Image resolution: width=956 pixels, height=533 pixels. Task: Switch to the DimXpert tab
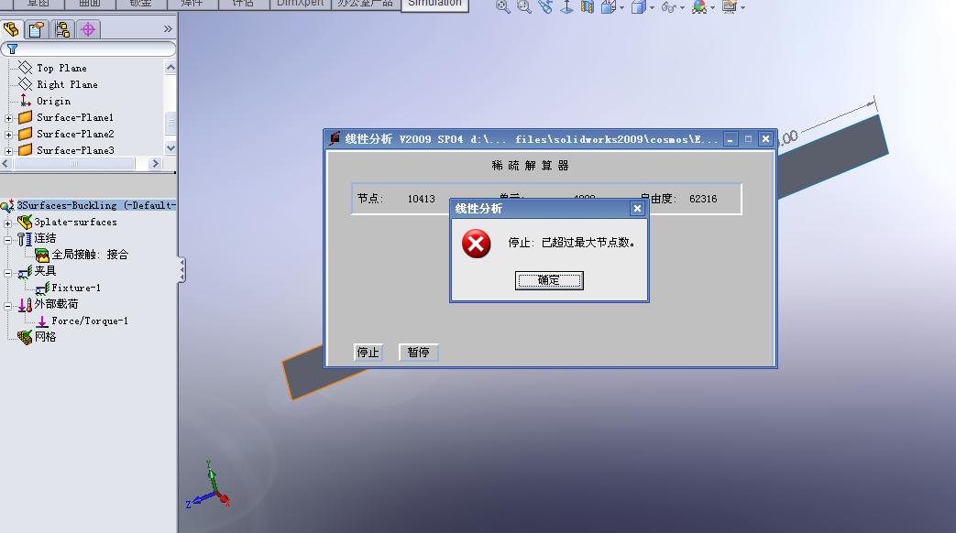point(300,4)
